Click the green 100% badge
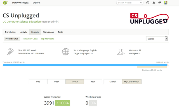Viewport: 179px width, 110px height. click(x=63, y=103)
